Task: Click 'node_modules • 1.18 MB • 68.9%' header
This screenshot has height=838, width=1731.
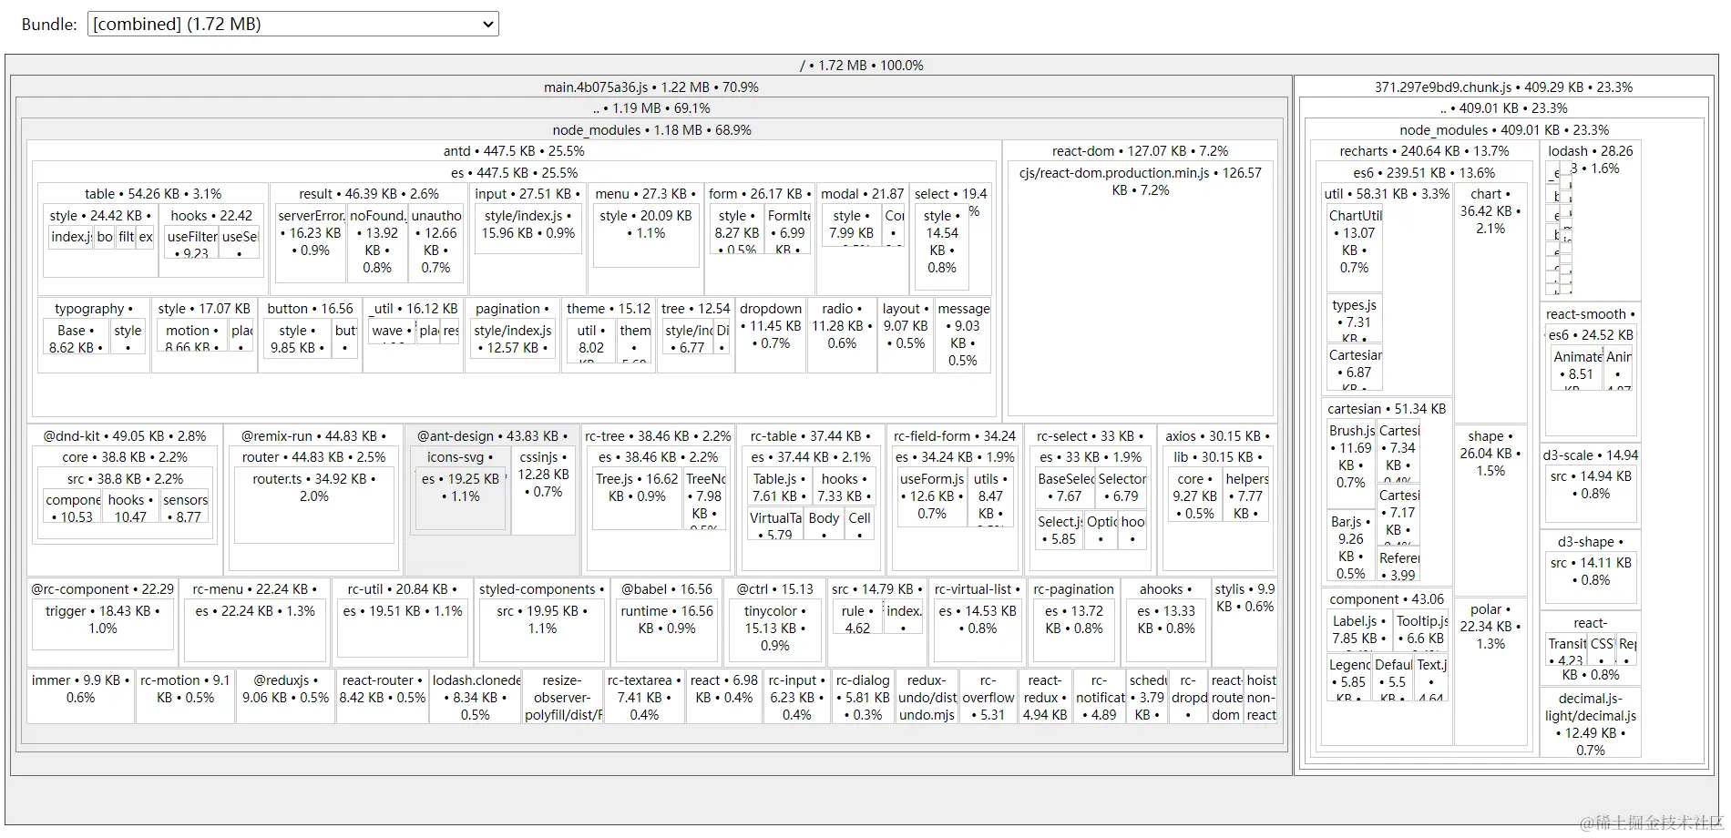Action: point(651,130)
